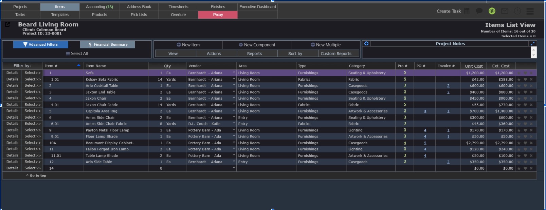Add a new project note with plus icon
546x210 pixels.
(366, 43)
